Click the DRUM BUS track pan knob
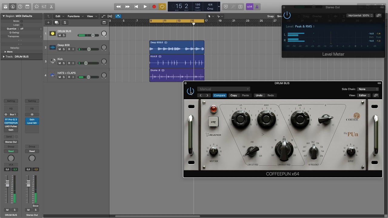The width and height of the screenshot is (388, 218). point(104,34)
